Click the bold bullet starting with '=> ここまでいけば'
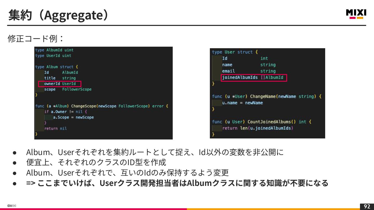The height and width of the screenshot is (210, 374). (x=177, y=183)
